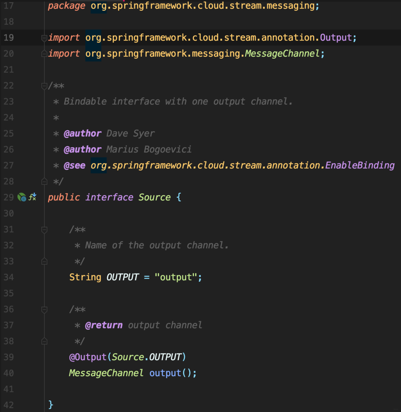Click Source.OUTPUT inside the annotation
Viewport: 401px width, 412px height.
(147, 357)
